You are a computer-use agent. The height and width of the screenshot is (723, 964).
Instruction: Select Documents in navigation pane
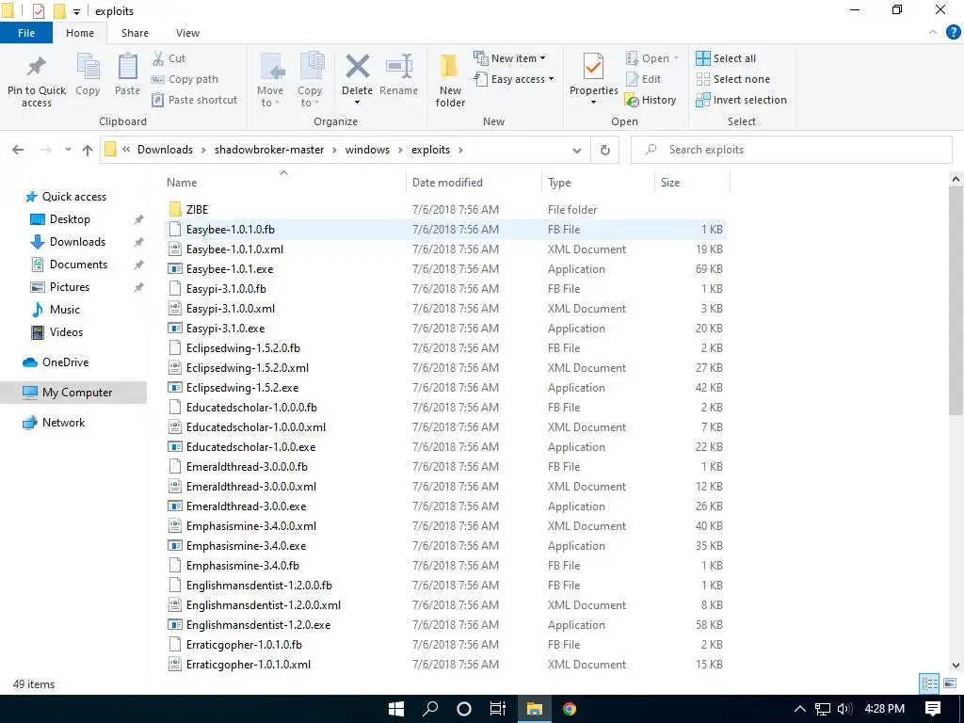pos(78,265)
